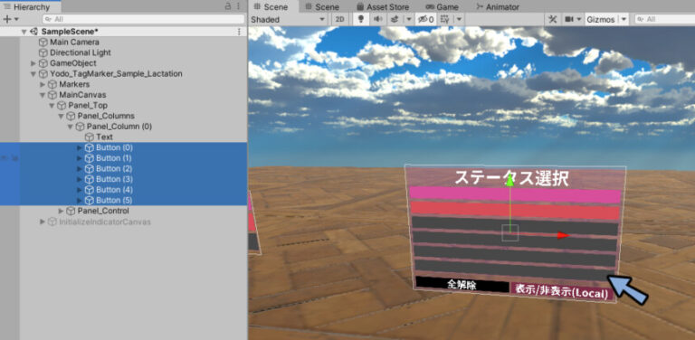Viewport: 695px width, 340px height.
Task: Toggle the scene grid icon
Action: tap(445, 20)
